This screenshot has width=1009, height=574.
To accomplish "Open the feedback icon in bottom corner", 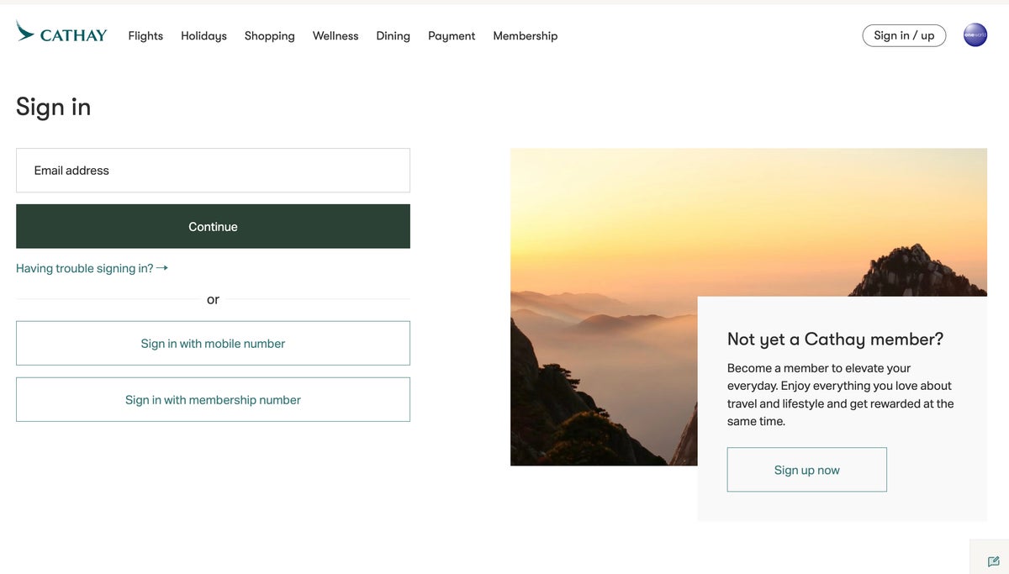I will tap(993, 561).
